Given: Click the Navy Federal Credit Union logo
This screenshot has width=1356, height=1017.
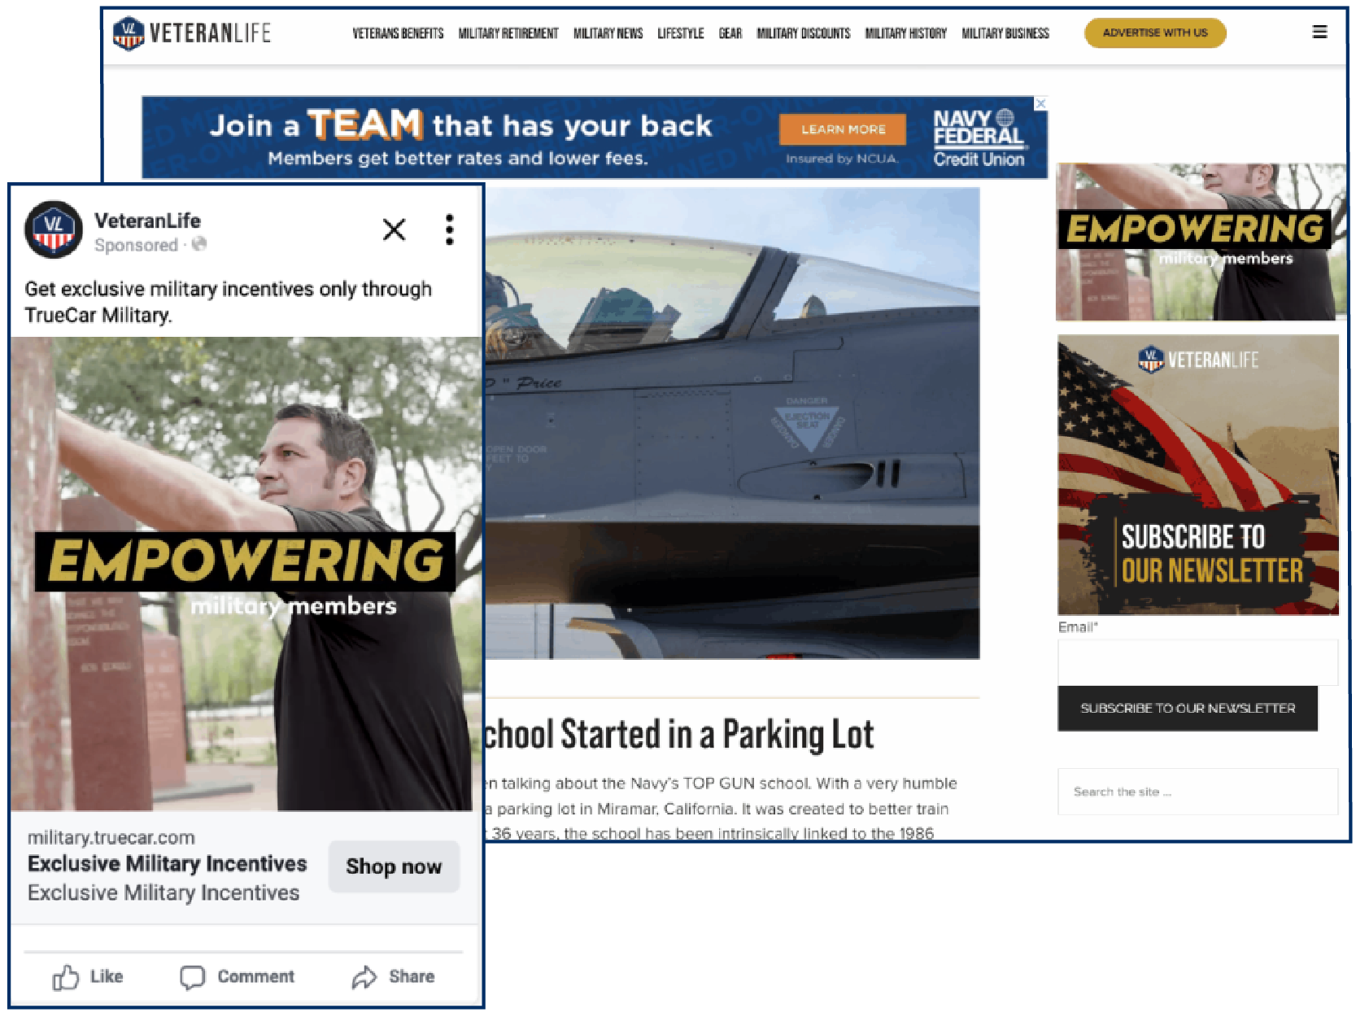Looking at the screenshot, I should coord(979,138).
